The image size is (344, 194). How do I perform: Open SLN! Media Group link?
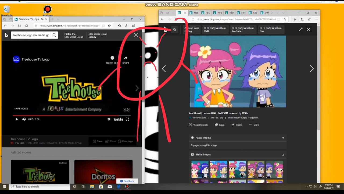pos(72,143)
